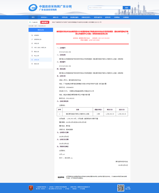Click the footer QR code image

click(121, 188)
